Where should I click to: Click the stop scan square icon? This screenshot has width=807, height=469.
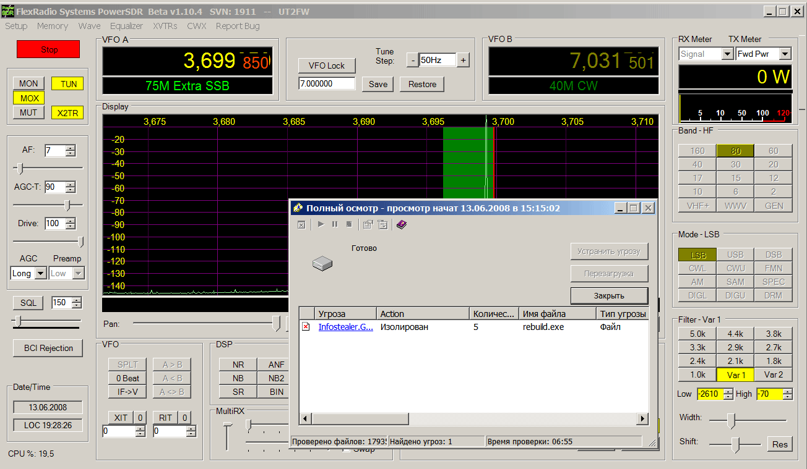coord(348,224)
